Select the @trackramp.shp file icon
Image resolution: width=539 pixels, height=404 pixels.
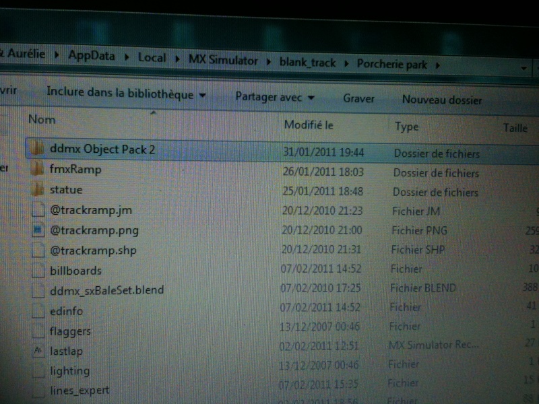coord(38,250)
